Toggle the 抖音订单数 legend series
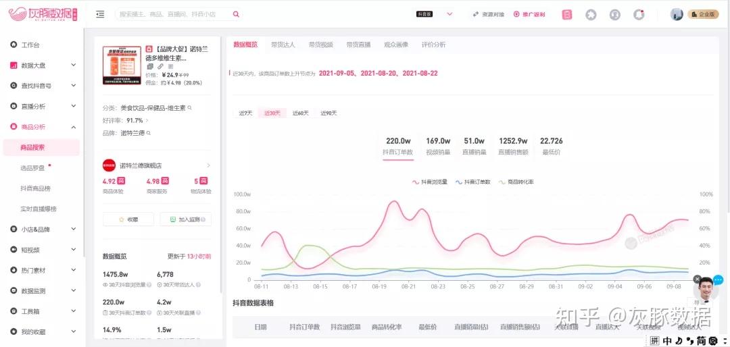 click(473, 182)
